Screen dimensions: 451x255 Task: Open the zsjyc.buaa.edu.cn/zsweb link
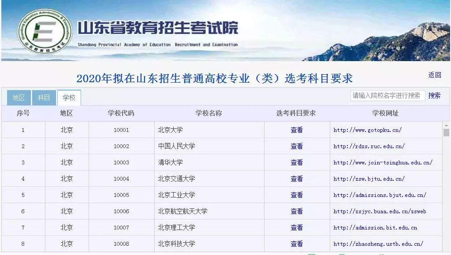pos(380,211)
